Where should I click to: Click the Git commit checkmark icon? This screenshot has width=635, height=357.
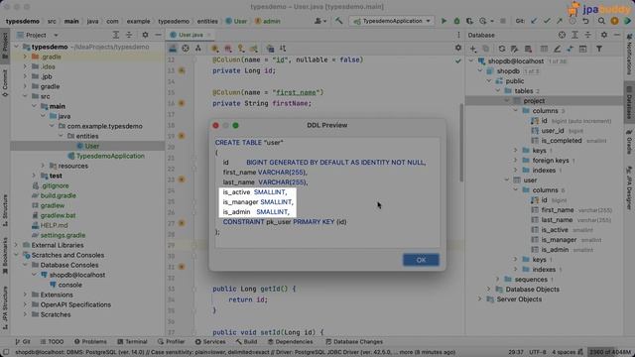(x=547, y=21)
